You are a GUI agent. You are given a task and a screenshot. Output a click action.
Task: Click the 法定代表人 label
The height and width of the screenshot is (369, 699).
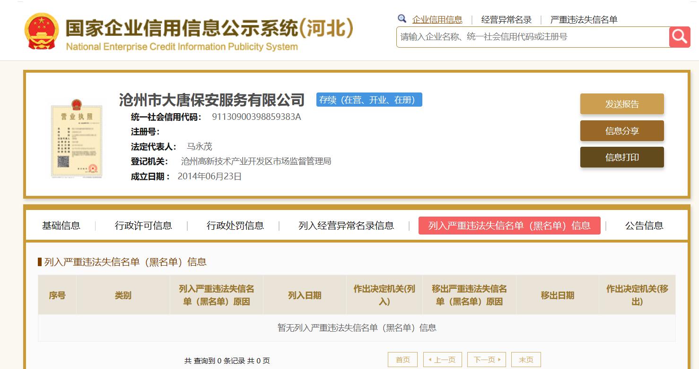click(x=154, y=146)
